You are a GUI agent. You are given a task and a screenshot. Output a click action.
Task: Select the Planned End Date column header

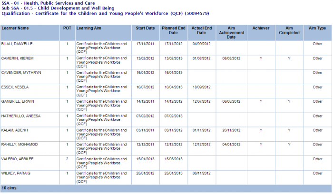pyautogui.click(x=173, y=30)
